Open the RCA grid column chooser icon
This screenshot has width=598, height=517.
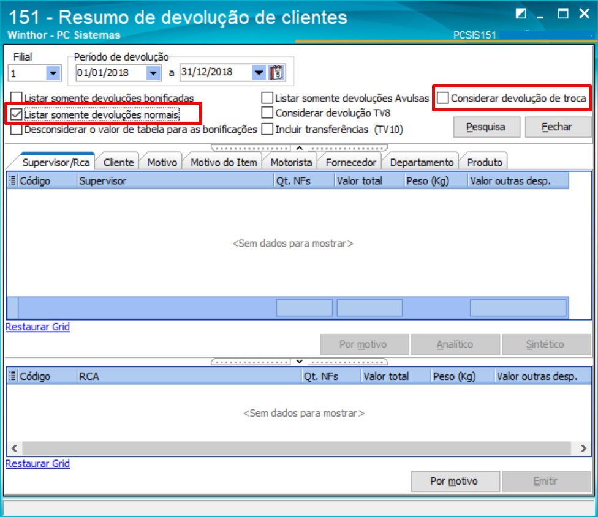point(13,376)
